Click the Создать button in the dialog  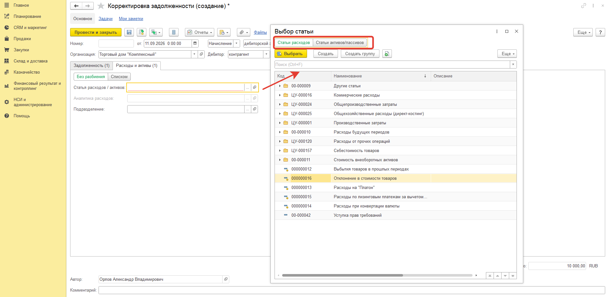pyautogui.click(x=326, y=54)
